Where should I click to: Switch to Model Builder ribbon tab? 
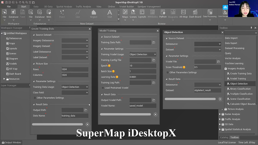(126, 6)
